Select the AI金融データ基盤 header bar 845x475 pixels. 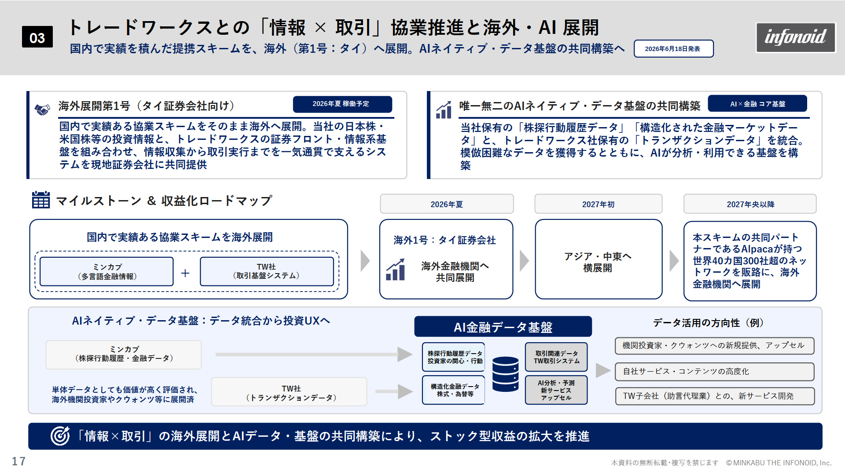pyautogui.click(x=503, y=327)
